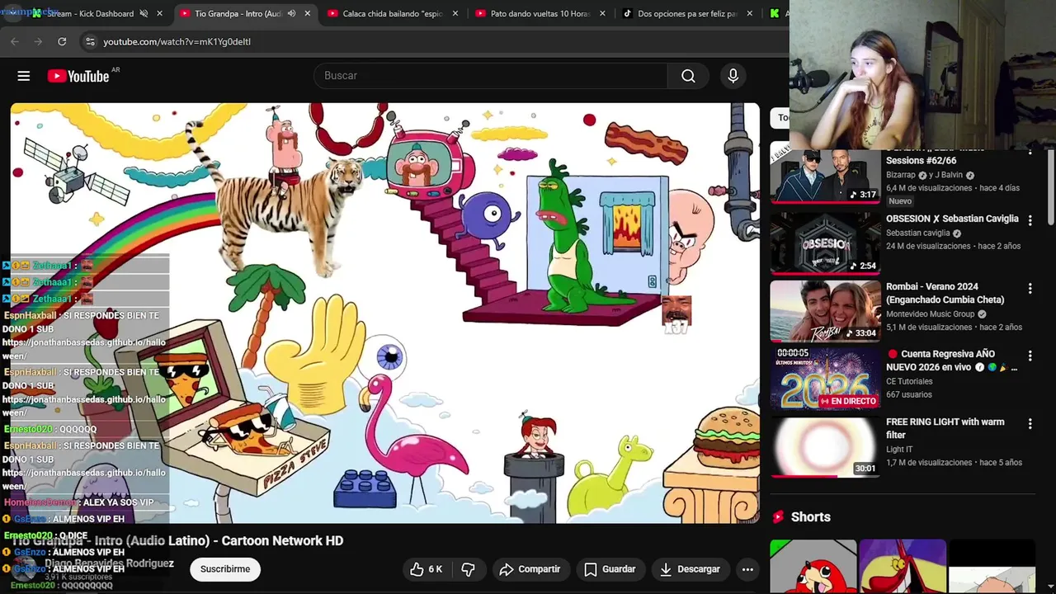The height and width of the screenshot is (594, 1056).
Task: Like the video with thumbs up
Action: [426, 569]
